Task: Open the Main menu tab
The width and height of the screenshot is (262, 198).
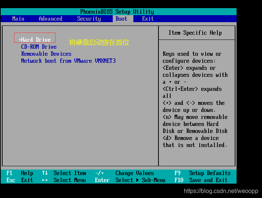Action: tap(18, 18)
